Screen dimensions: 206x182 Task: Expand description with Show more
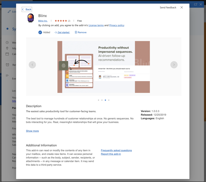pos(32,131)
